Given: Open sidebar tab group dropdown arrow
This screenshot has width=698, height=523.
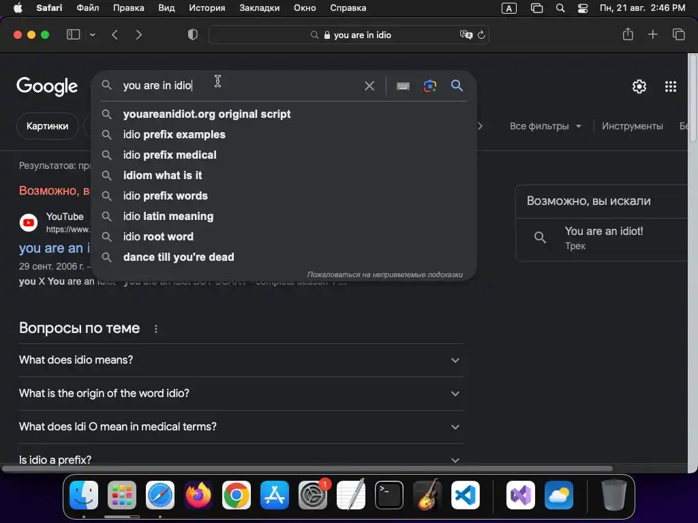Looking at the screenshot, I should click(93, 35).
